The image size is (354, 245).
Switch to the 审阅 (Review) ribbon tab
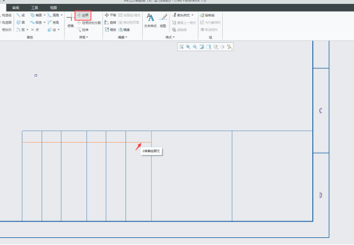coord(16,8)
